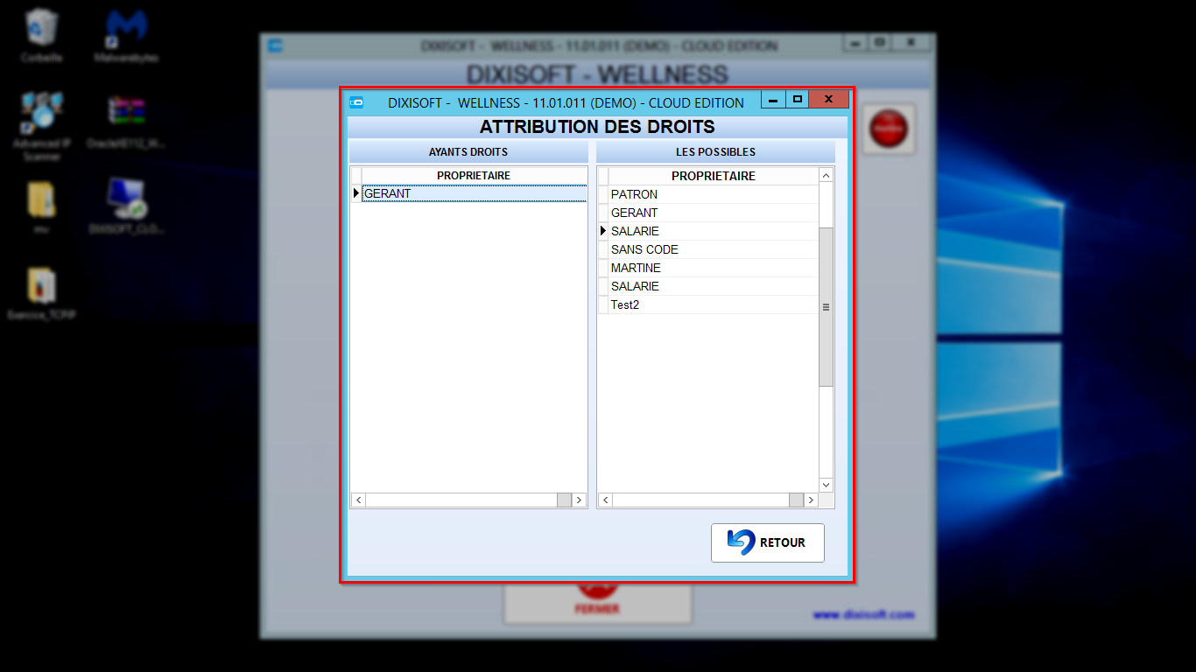Screen dimensions: 1196x672
Task: Click the Dixisoft app icon in title bar
Action: click(356, 102)
